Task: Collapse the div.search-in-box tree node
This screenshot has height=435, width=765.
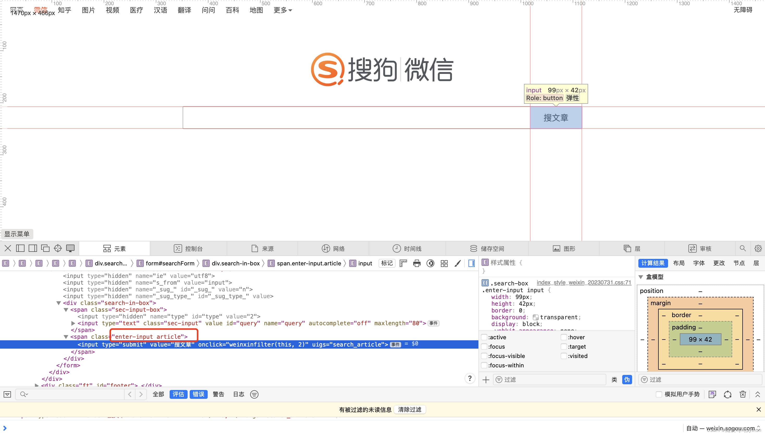Action: pos(59,303)
